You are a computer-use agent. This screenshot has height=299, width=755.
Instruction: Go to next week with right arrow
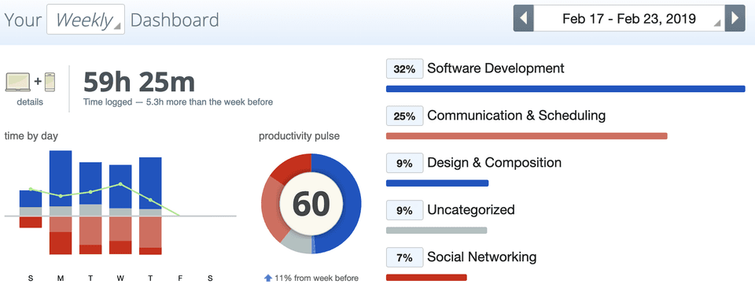[735, 18]
